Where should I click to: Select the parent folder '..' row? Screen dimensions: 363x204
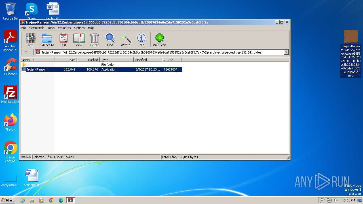pos(101,65)
